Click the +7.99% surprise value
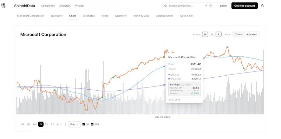 (195, 93)
